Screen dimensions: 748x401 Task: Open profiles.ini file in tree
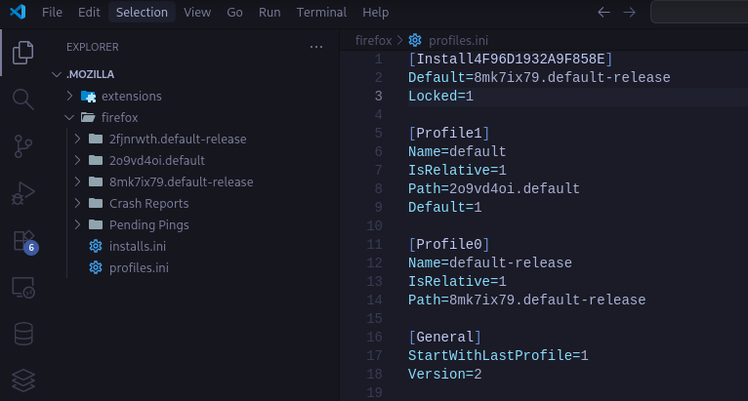coord(139,267)
